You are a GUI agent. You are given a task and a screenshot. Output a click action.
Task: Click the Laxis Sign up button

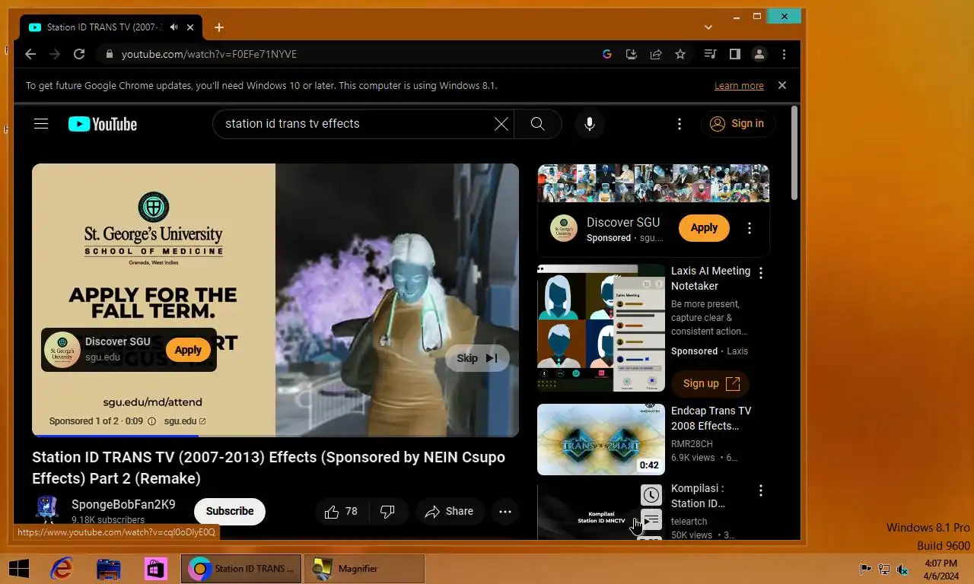tap(710, 383)
